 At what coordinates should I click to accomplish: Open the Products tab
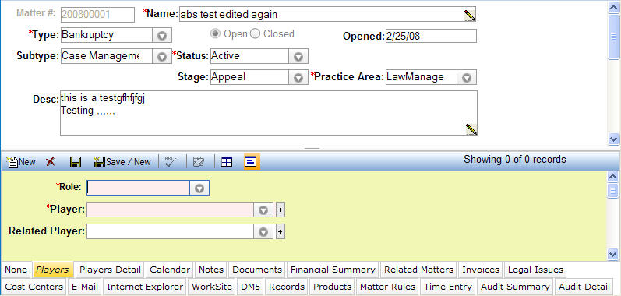pos(332,287)
